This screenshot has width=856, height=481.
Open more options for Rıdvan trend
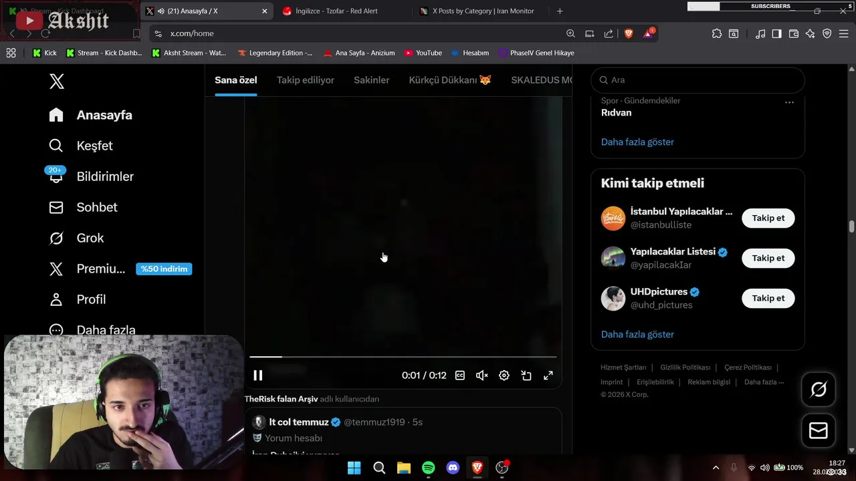789,102
